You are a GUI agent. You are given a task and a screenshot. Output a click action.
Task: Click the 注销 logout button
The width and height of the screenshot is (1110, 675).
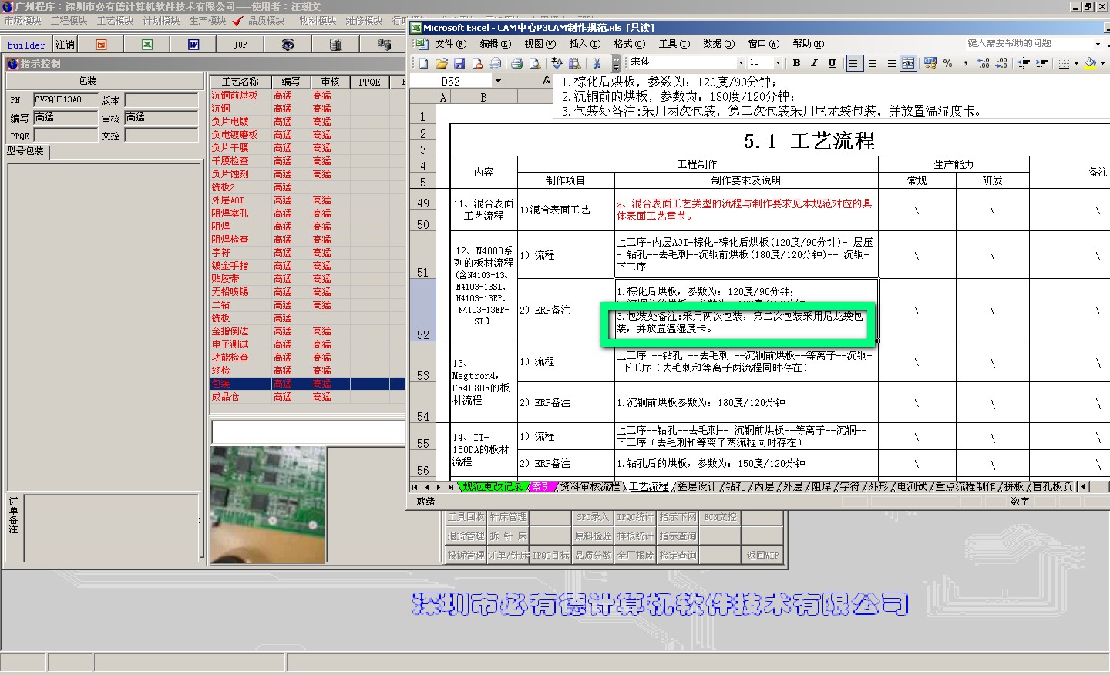(65, 45)
